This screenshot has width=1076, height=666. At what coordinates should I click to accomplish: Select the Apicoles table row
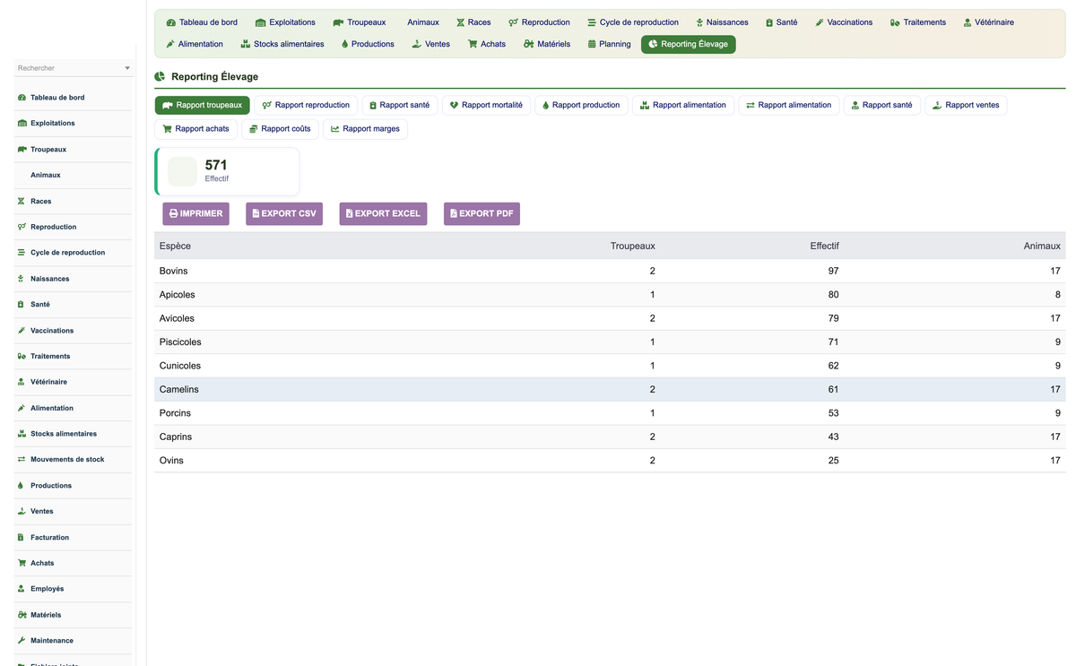point(610,294)
